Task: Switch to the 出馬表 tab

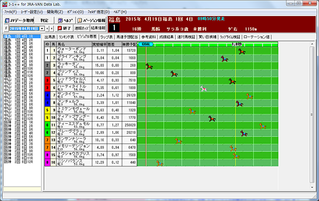Action: coord(50,37)
